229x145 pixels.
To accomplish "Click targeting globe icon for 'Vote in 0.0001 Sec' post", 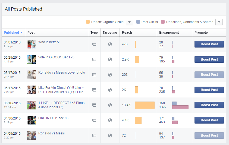I will point(110,59).
